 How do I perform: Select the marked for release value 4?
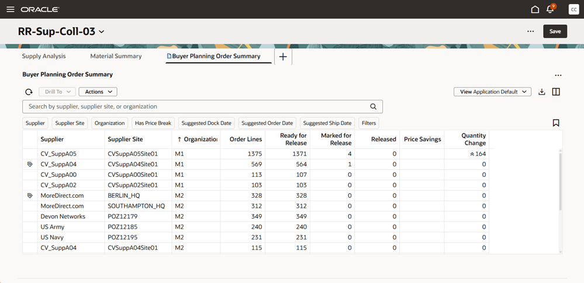(332, 153)
